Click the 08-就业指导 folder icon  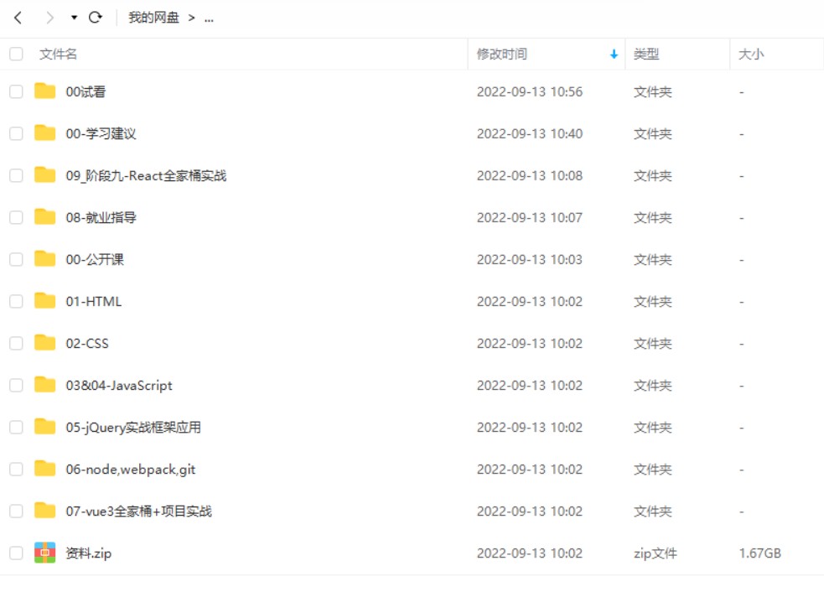pyautogui.click(x=44, y=216)
